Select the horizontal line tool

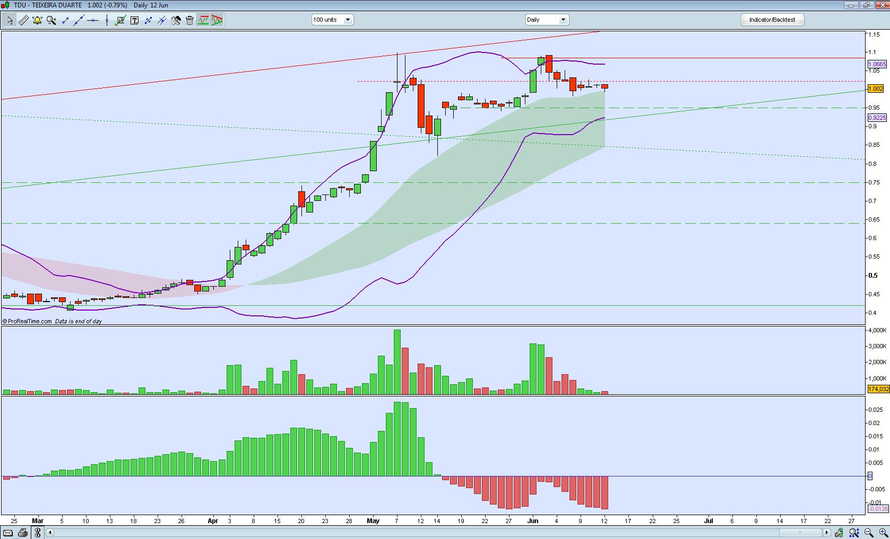tap(92, 20)
